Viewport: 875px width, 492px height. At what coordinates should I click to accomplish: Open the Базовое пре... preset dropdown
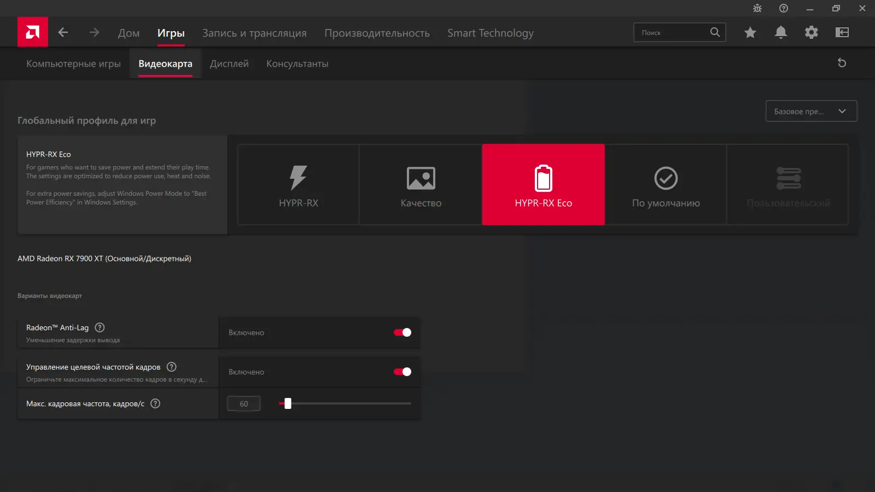[x=811, y=111]
